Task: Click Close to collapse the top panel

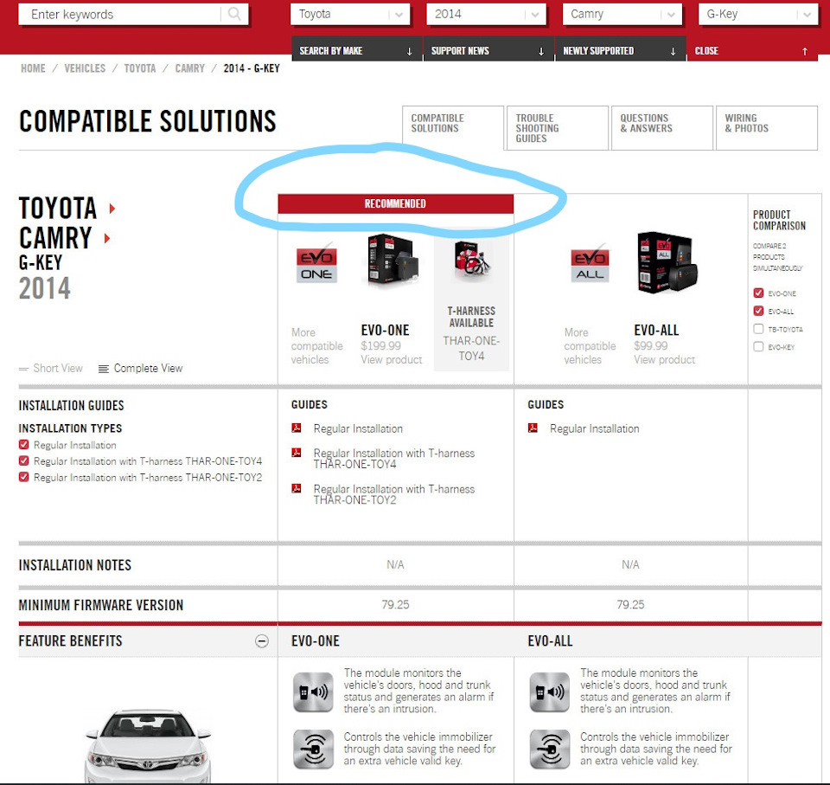Action: coord(751,50)
